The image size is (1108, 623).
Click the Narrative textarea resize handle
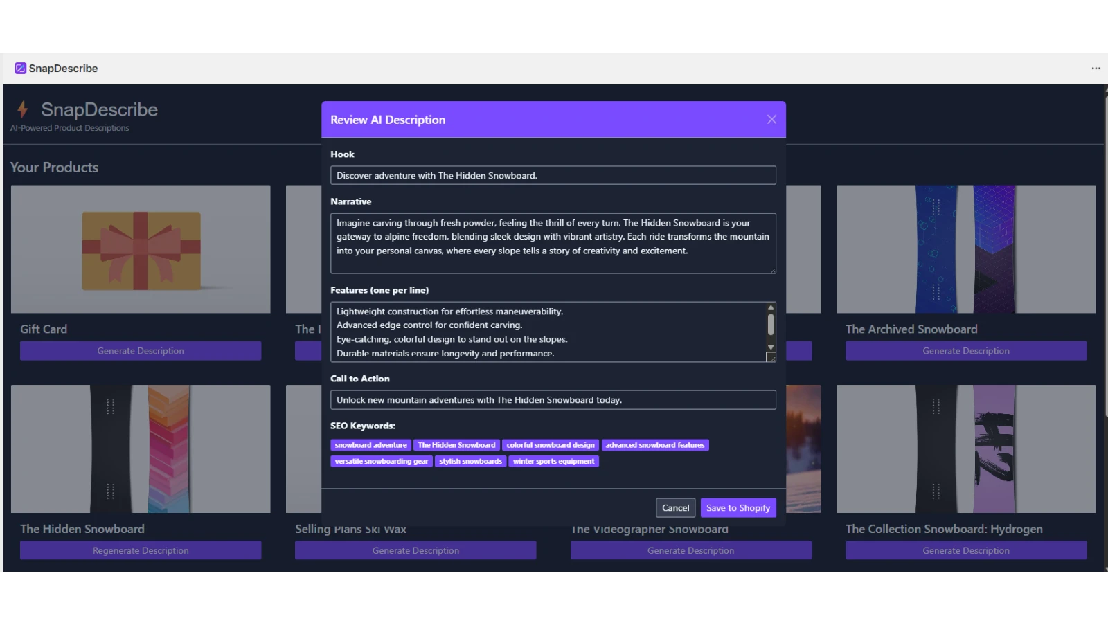click(772, 270)
